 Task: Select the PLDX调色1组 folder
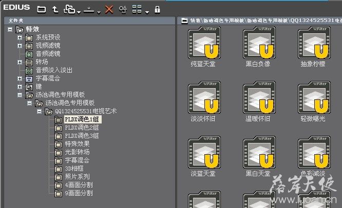83,119
